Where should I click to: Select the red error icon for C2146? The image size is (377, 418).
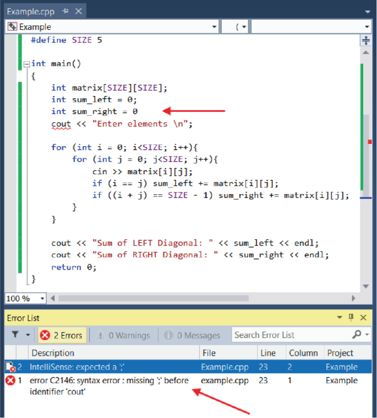pyautogui.click(x=10, y=381)
